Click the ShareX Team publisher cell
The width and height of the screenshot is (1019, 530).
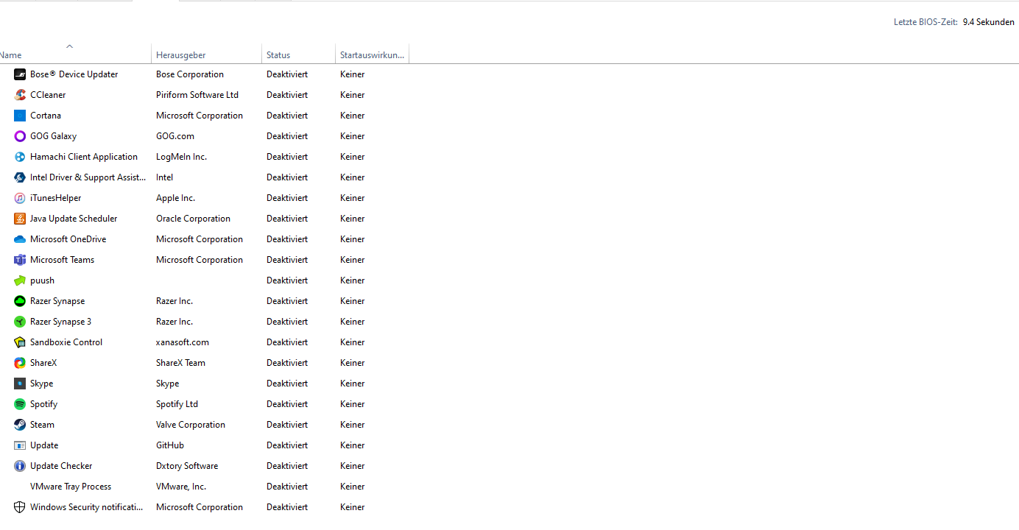[x=180, y=363]
